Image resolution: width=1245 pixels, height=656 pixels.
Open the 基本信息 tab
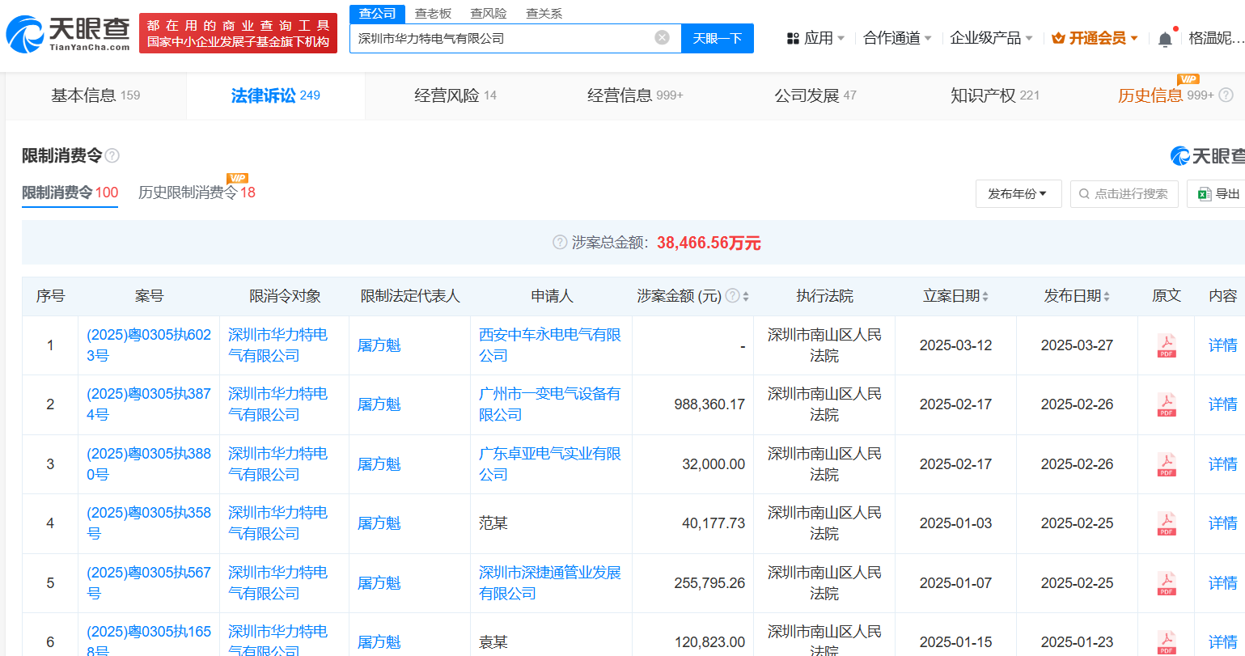click(95, 95)
